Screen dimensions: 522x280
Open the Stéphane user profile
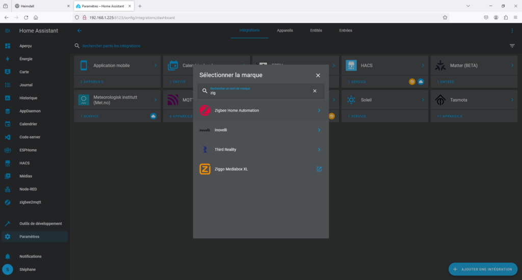pos(28,270)
